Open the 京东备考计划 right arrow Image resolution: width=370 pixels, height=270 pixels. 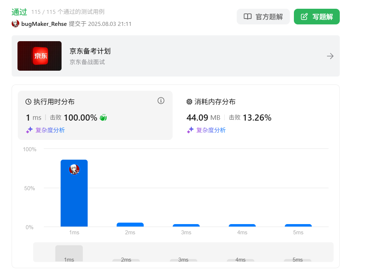pos(330,56)
